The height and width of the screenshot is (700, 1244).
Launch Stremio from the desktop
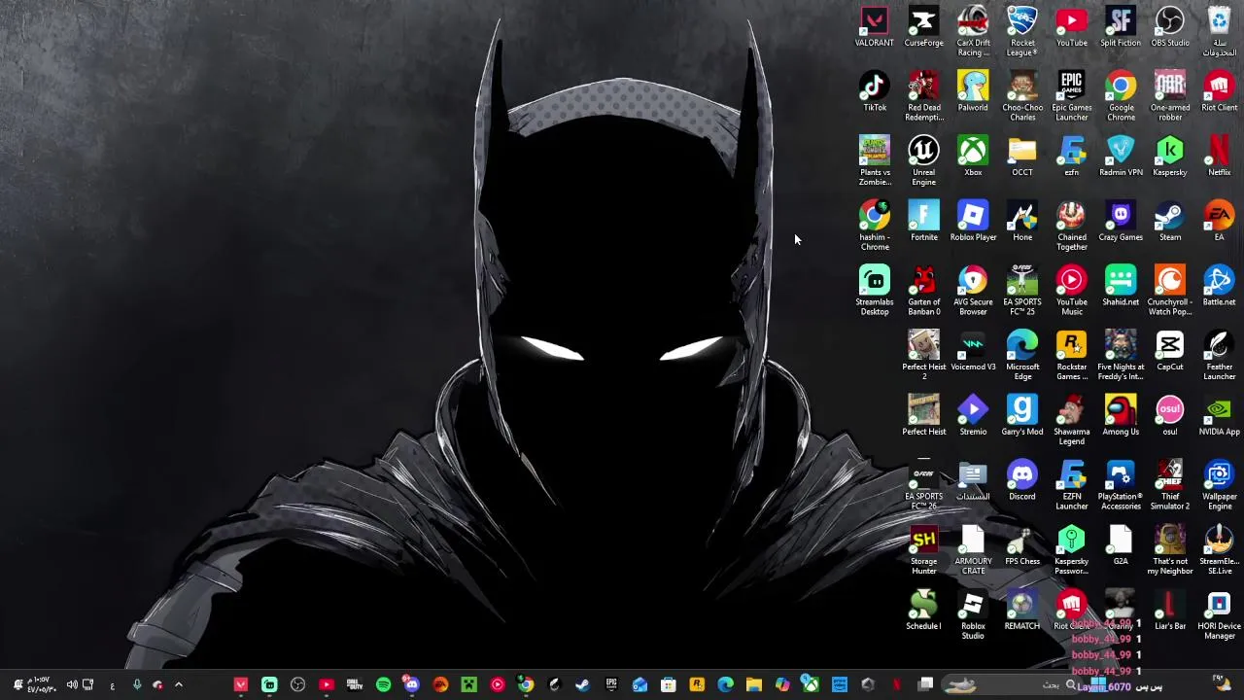click(x=973, y=416)
